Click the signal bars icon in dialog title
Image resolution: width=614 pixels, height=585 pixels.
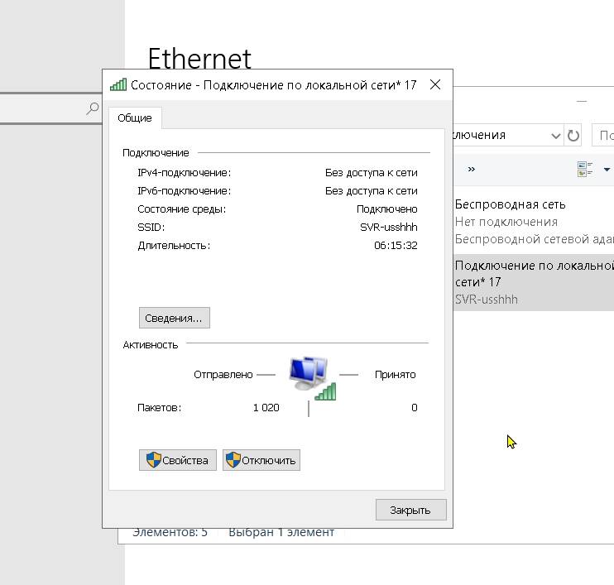click(x=118, y=84)
